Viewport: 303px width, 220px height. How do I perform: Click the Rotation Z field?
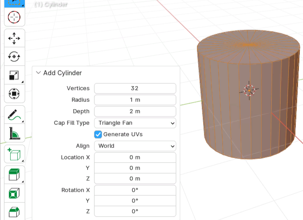(x=135, y=211)
